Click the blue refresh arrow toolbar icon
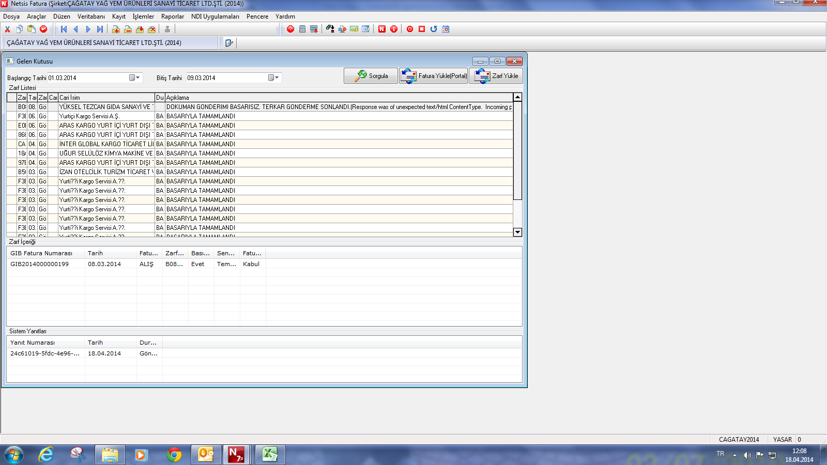 click(434, 29)
